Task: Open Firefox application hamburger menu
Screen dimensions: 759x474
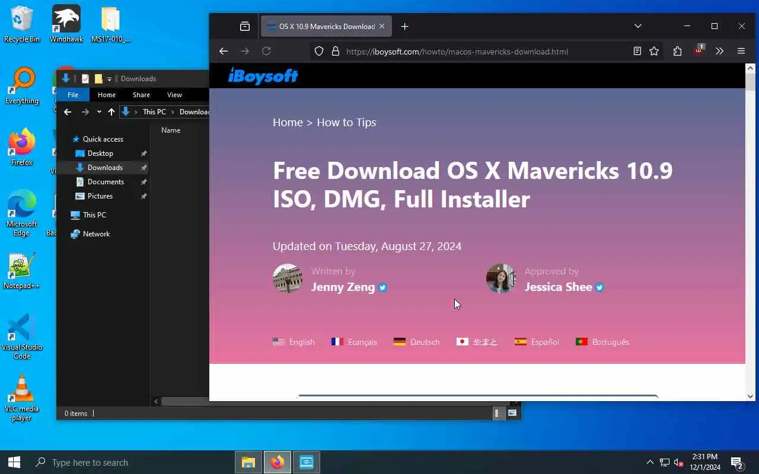Action: pyautogui.click(x=741, y=51)
